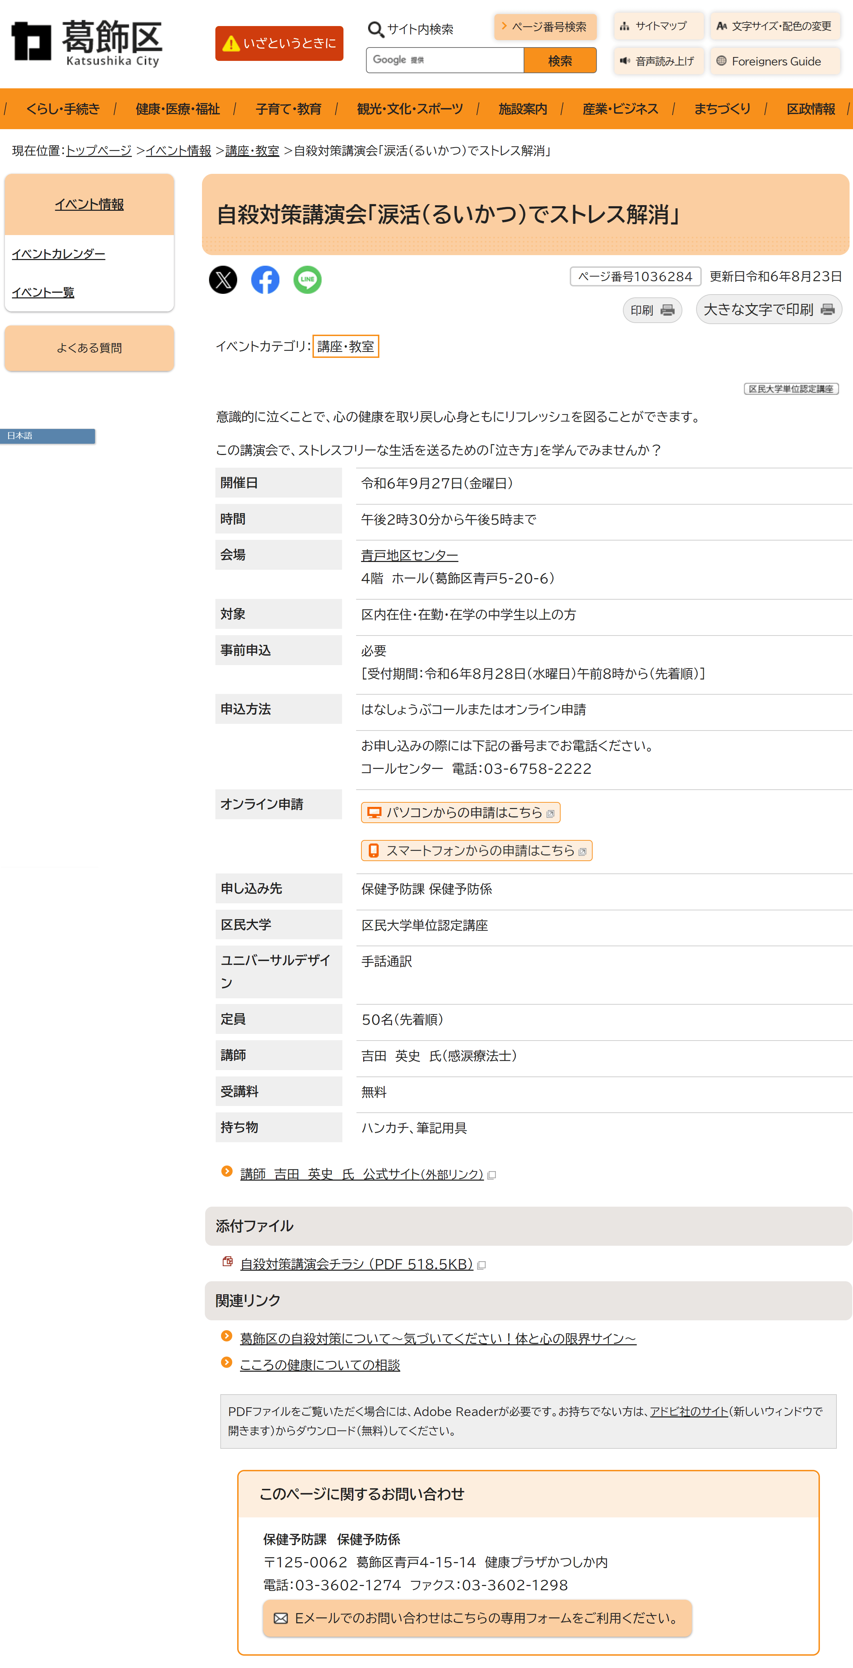Share page on X (Twitter) icon

(x=223, y=280)
